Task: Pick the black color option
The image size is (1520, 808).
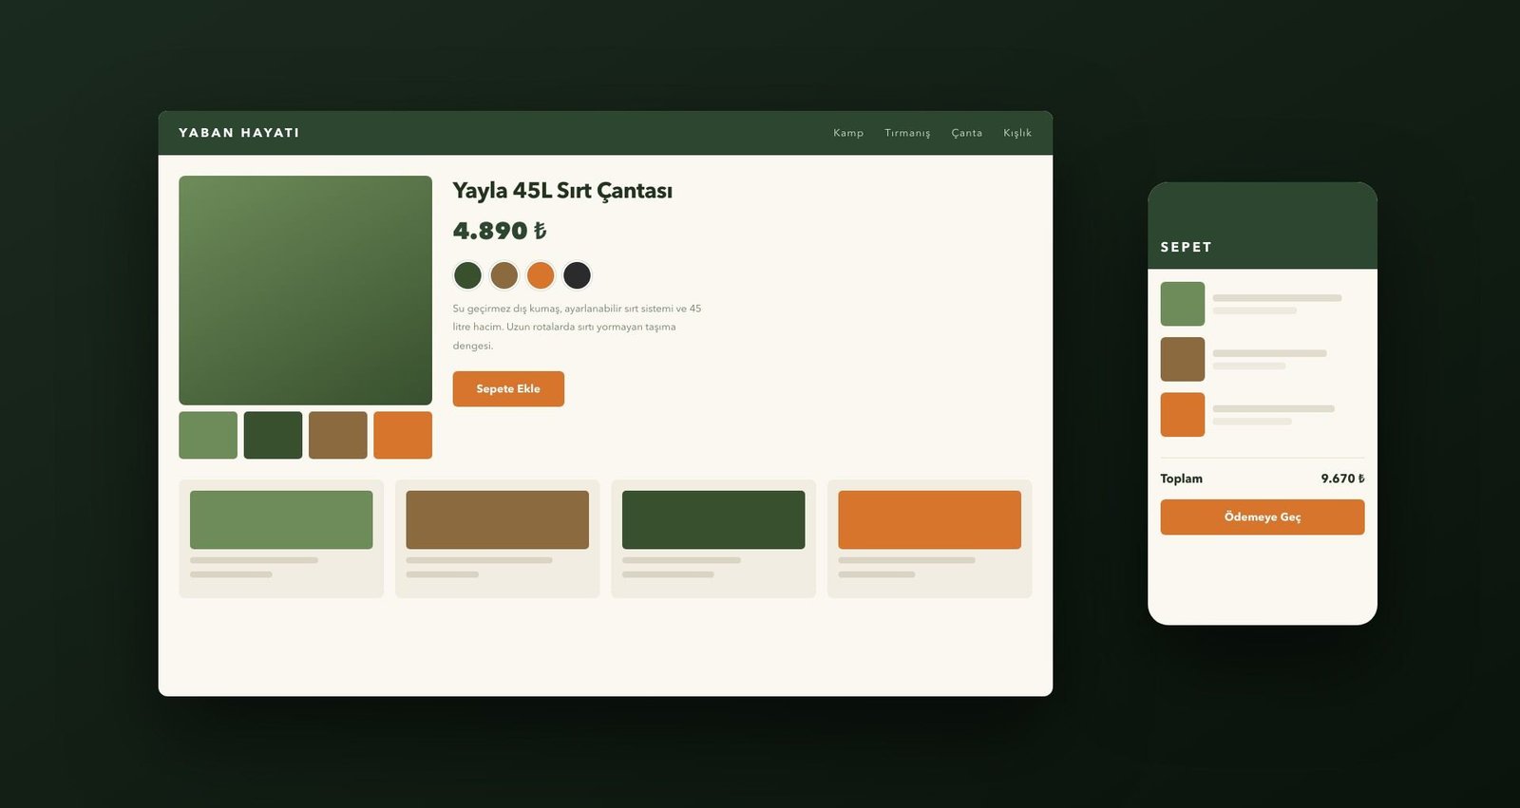Action: pyautogui.click(x=577, y=275)
